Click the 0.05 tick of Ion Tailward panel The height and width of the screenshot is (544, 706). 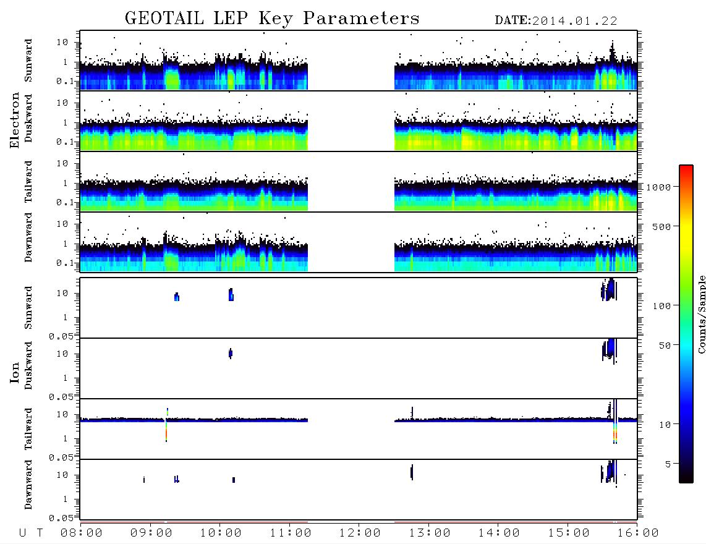[61, 457]
